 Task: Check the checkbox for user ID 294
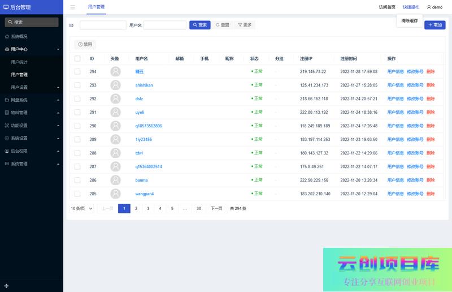(x=77, y=71)
